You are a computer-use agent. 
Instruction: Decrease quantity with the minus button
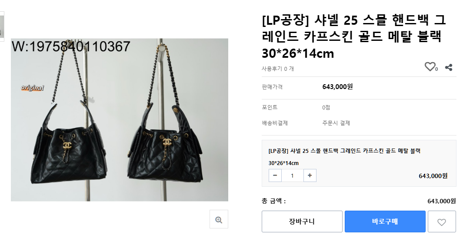pos(275,175)
